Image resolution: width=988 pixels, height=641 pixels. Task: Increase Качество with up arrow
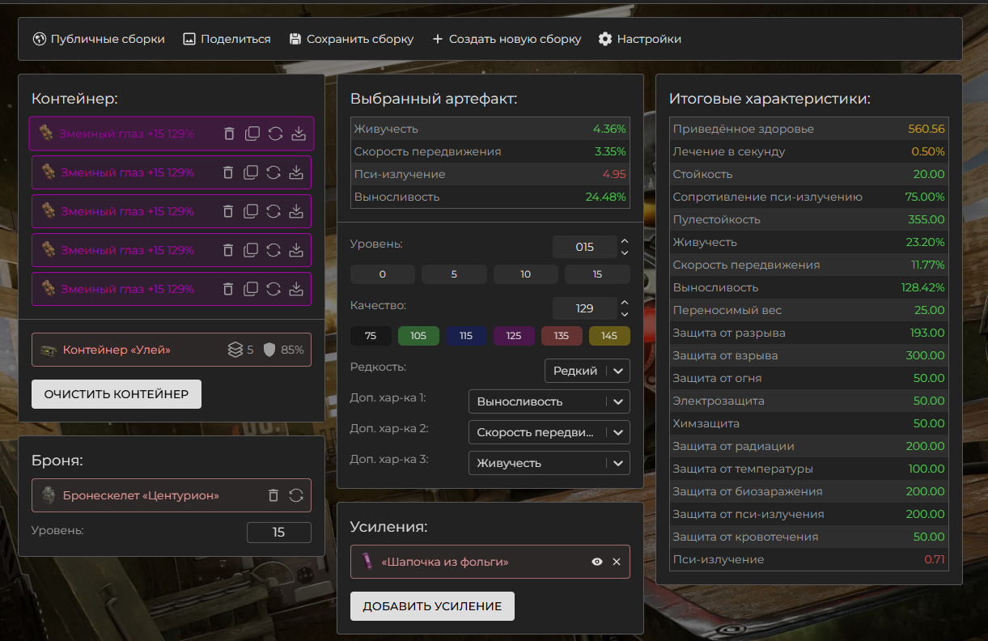click(624, 303)
